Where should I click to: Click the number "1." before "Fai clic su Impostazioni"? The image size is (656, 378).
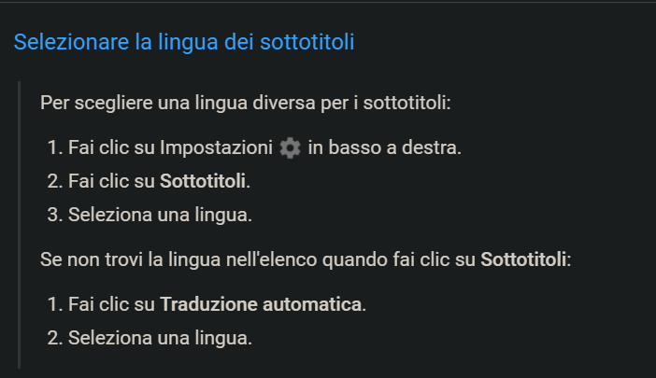click(x=52, y=147)
